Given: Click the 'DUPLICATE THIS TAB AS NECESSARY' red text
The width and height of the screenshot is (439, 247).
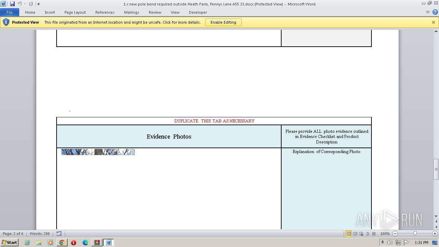Looking at the screenshot, I should click(214, 121).
